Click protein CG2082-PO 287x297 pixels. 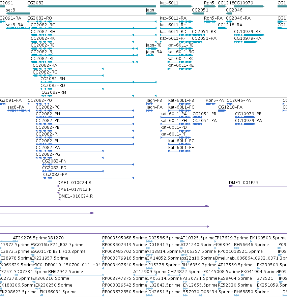[x=39, y=104]
